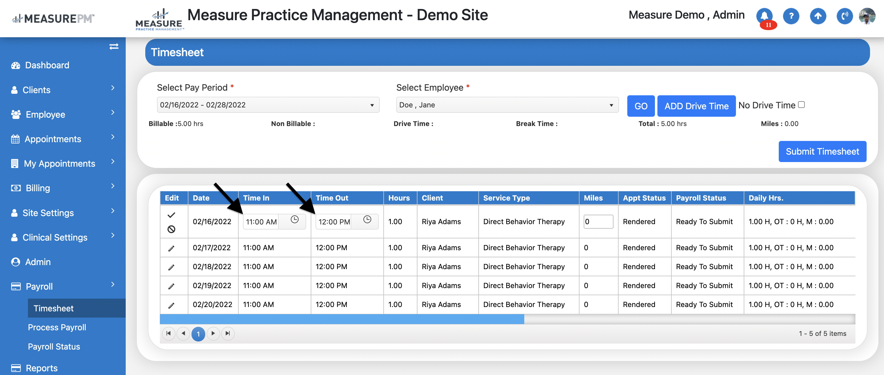Click the upload arrow icon in header
The height and width of the screenshot is (375, 884).
coord(818,16)
